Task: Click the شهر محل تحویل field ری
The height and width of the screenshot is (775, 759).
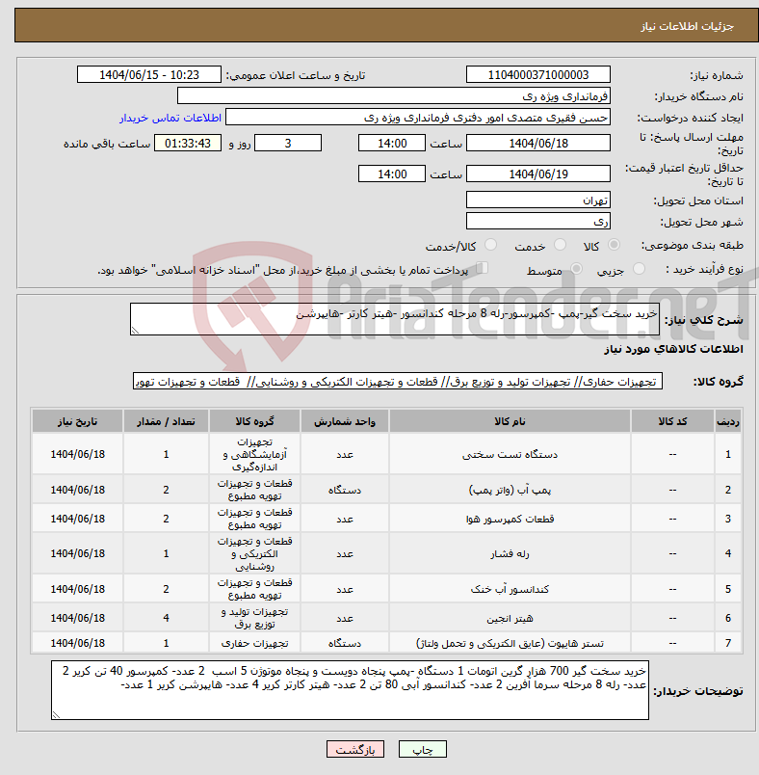Action: [x=538, y=222]
